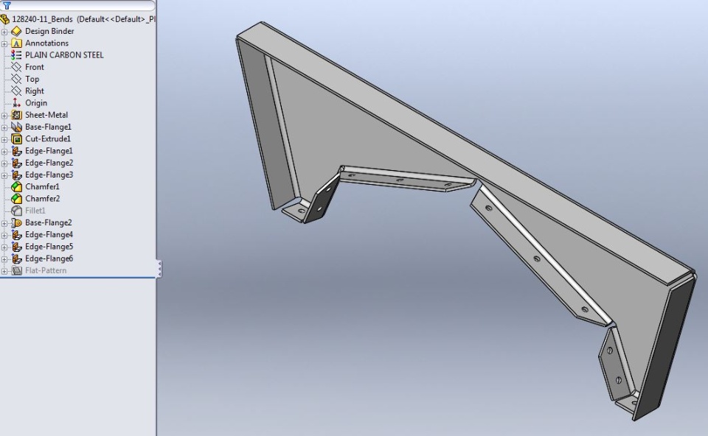This screenshot has height=436, width=708.
Task: Expand the Flat-Pattern node
Action: 4,271
